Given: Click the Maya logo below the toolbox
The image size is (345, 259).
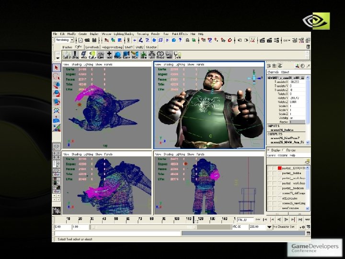Looking at the screenshot, I should coord(57,211).
